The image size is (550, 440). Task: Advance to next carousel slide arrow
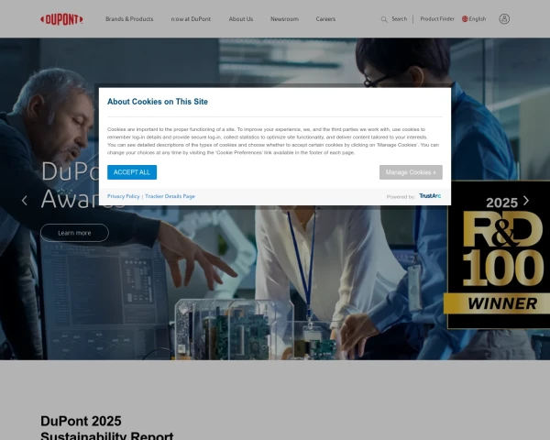525,200
